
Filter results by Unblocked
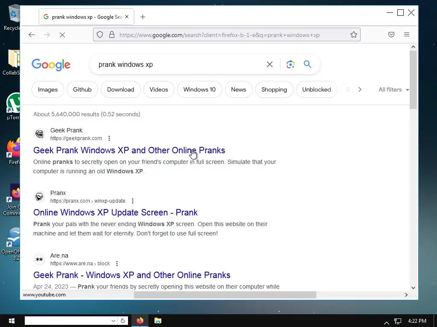click(x=317, y=89)
